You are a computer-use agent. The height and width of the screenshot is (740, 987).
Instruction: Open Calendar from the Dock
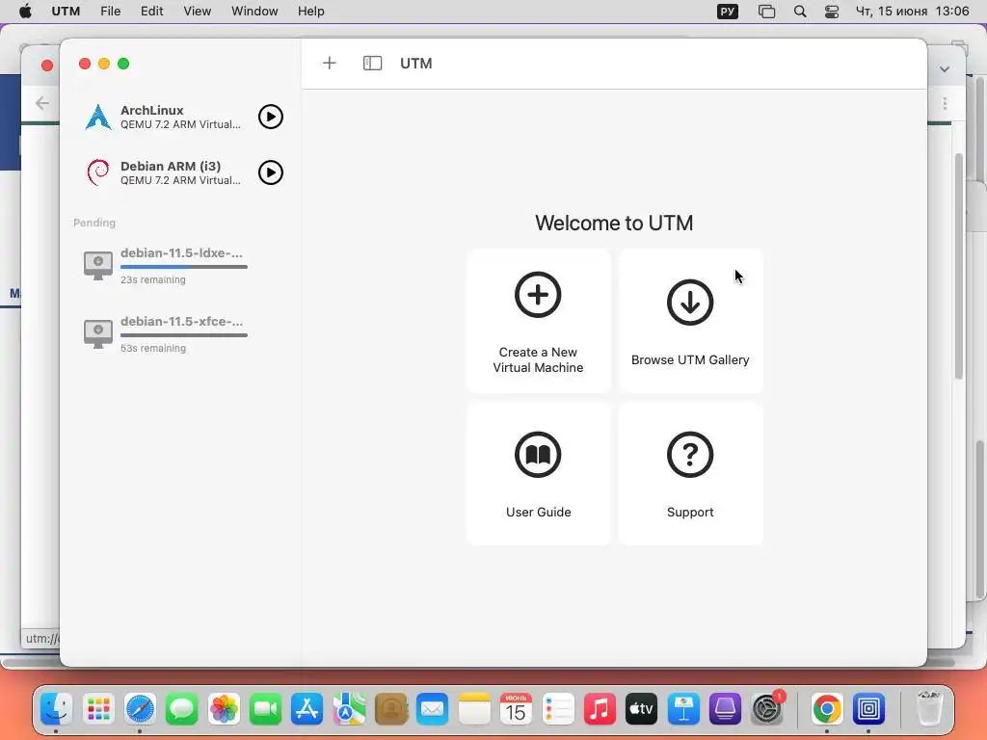point(517,709)
